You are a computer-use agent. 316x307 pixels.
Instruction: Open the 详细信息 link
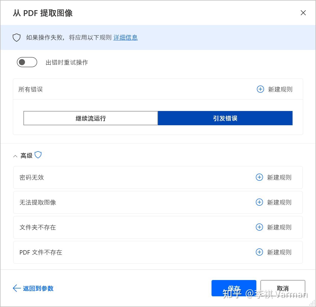coord(125,37)
